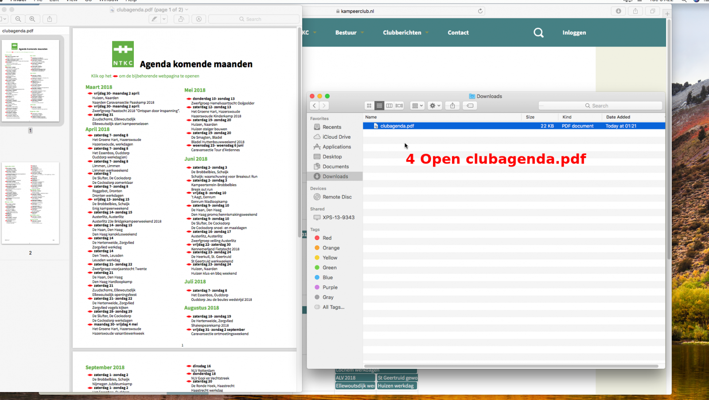The height and width of the screenshot is (400, 709).
Task: Select page 1 thumbnail in Preview sidebar
Action: click(x=31, y=81)
